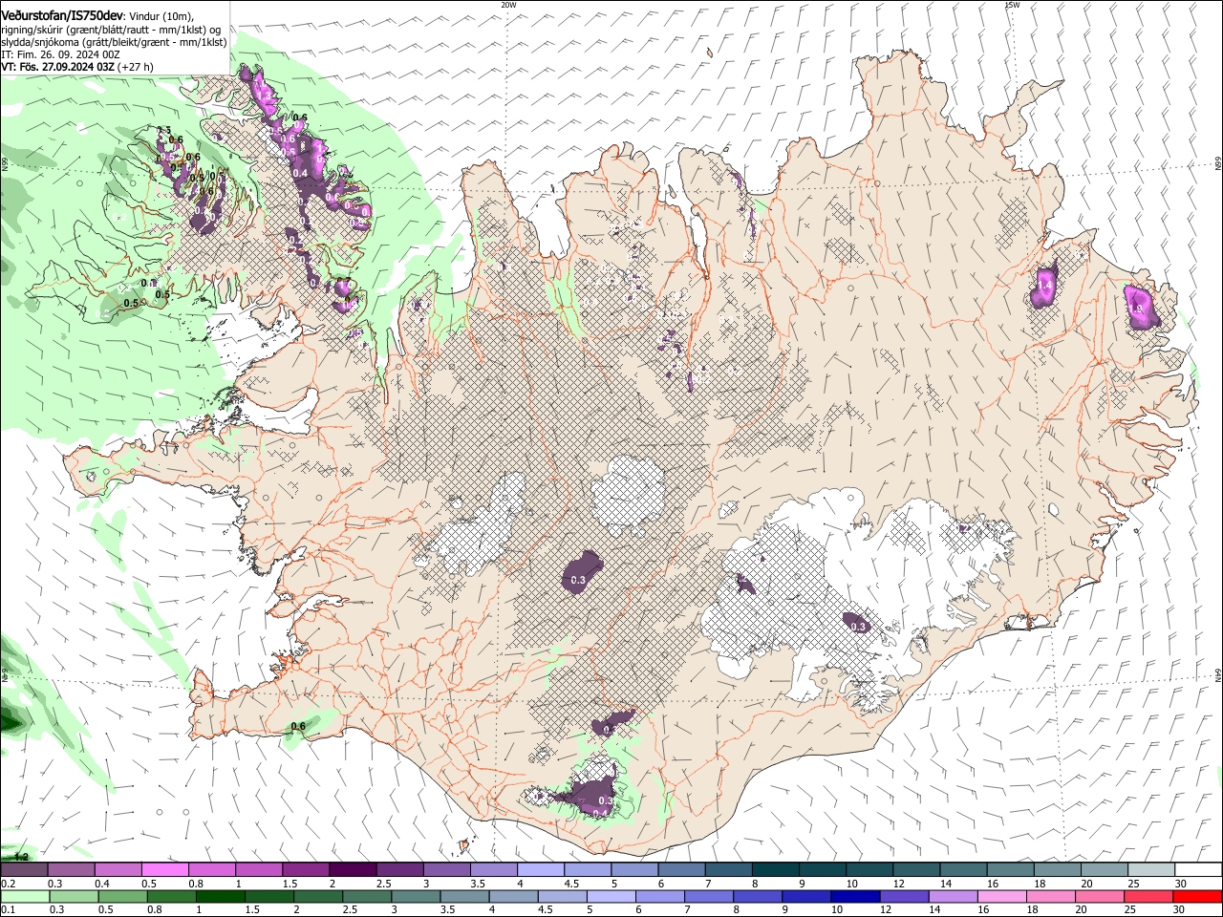Select the 'IT: Fim. 26. 09. 2024 00Z' line
The height and width of the screenshot is (917, 1223).
click(60, 54)
